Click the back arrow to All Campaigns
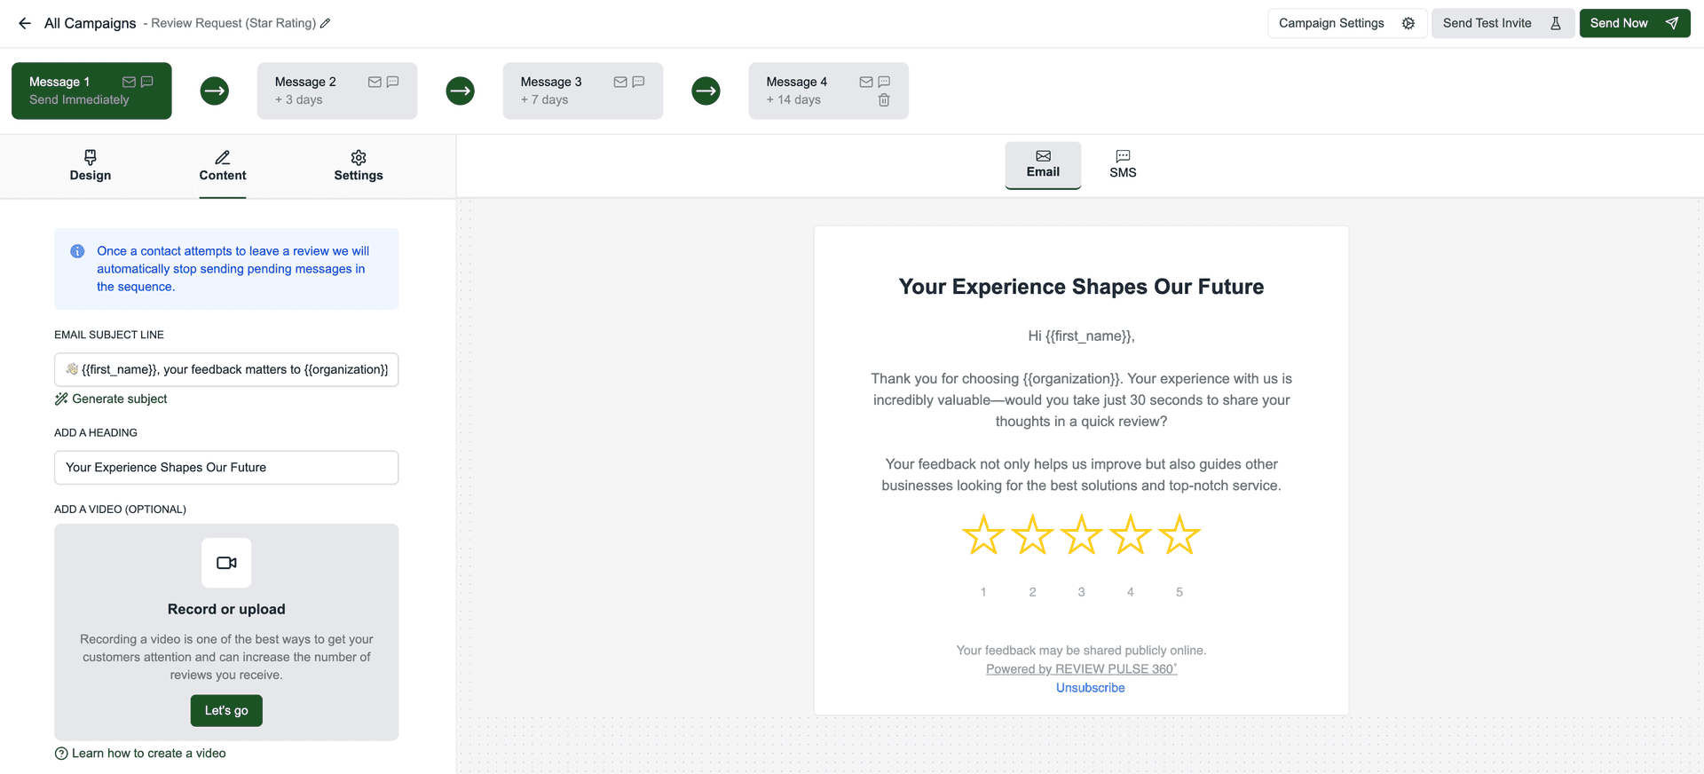Viewport: 1704px width, 774px height. click(x=25, y=23)
